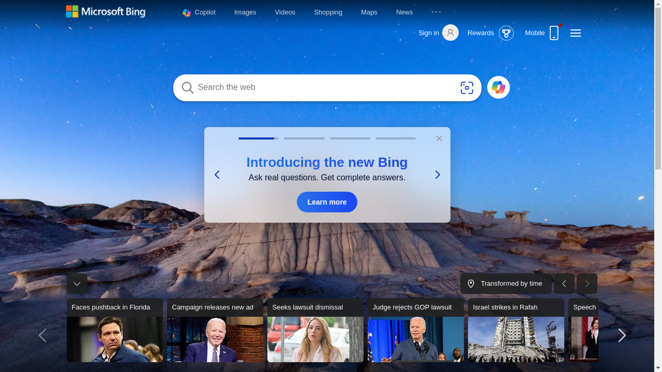The image size is (662, 372).
Task: Open visual search camera icon
Action: coord(467,88)
